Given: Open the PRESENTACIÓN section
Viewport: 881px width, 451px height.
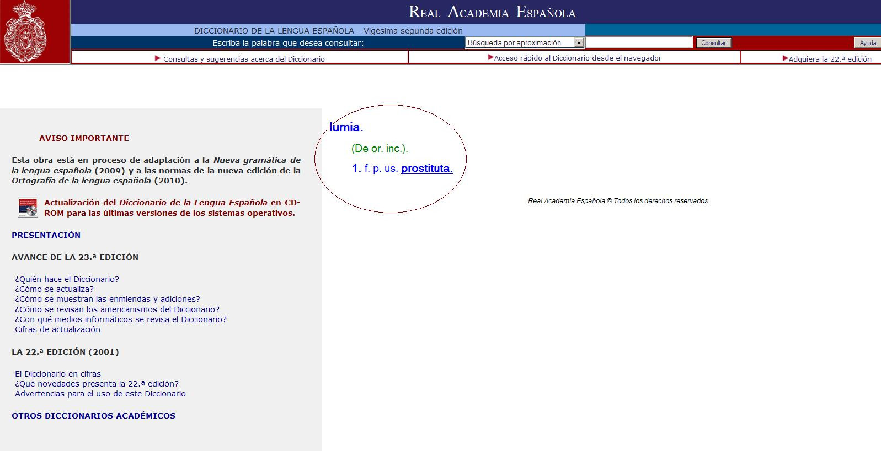Looking at the screenshot, I should click(x=46, y=235).
